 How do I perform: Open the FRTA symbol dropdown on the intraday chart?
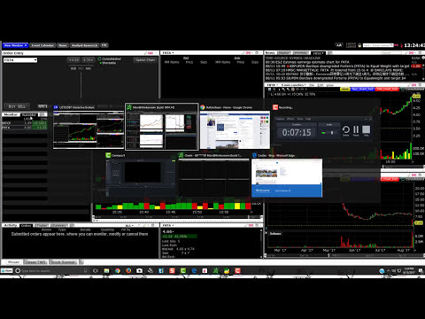(x=272, y=85)
